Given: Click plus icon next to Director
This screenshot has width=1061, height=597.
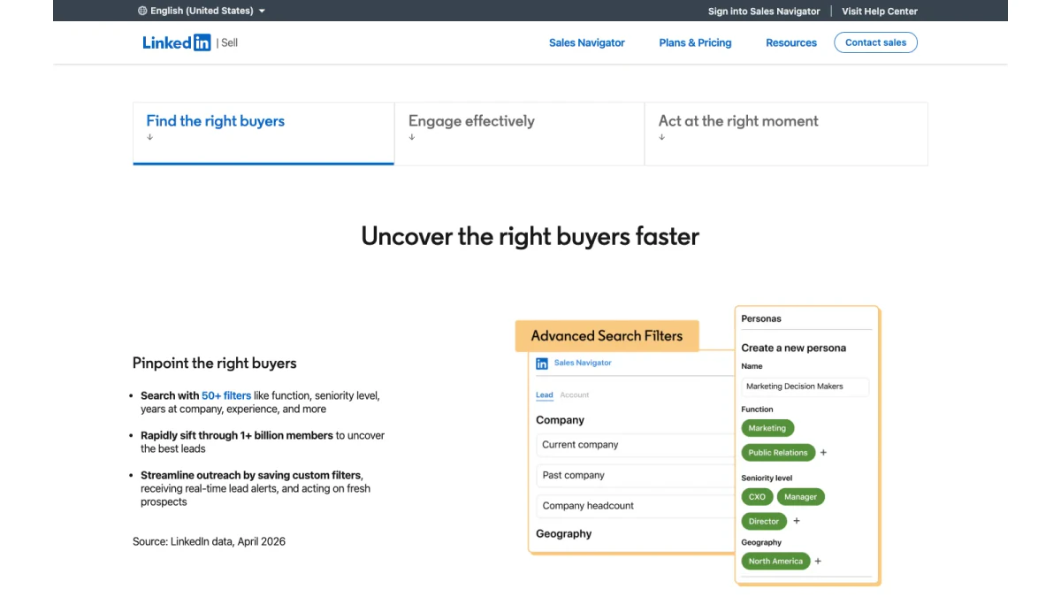Looking at the screenshot, I should [796, 522].
